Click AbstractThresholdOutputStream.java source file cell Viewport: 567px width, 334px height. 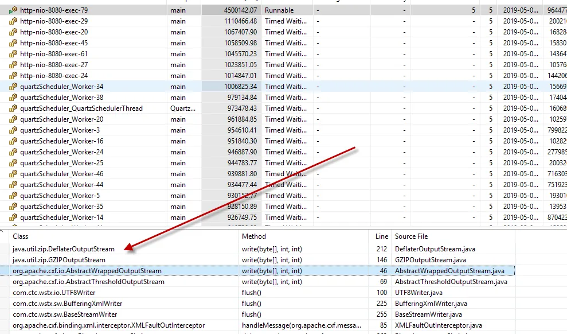[451, 282]
